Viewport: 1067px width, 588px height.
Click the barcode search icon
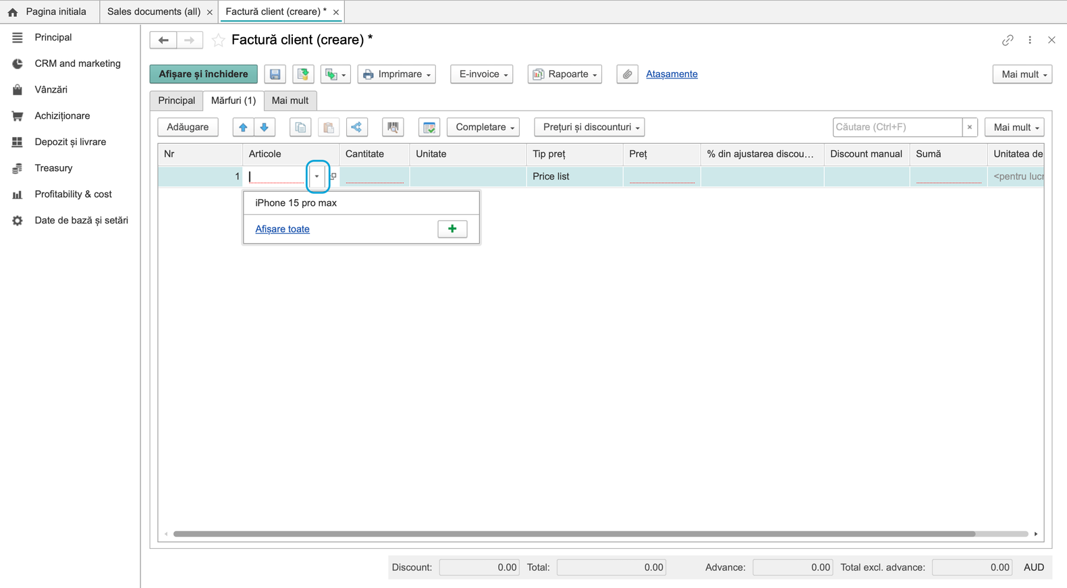[393, 127]
